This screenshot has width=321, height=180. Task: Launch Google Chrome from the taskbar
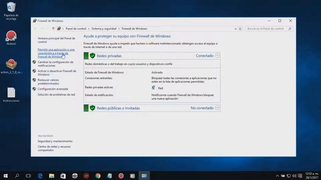(x=98, y=175)
